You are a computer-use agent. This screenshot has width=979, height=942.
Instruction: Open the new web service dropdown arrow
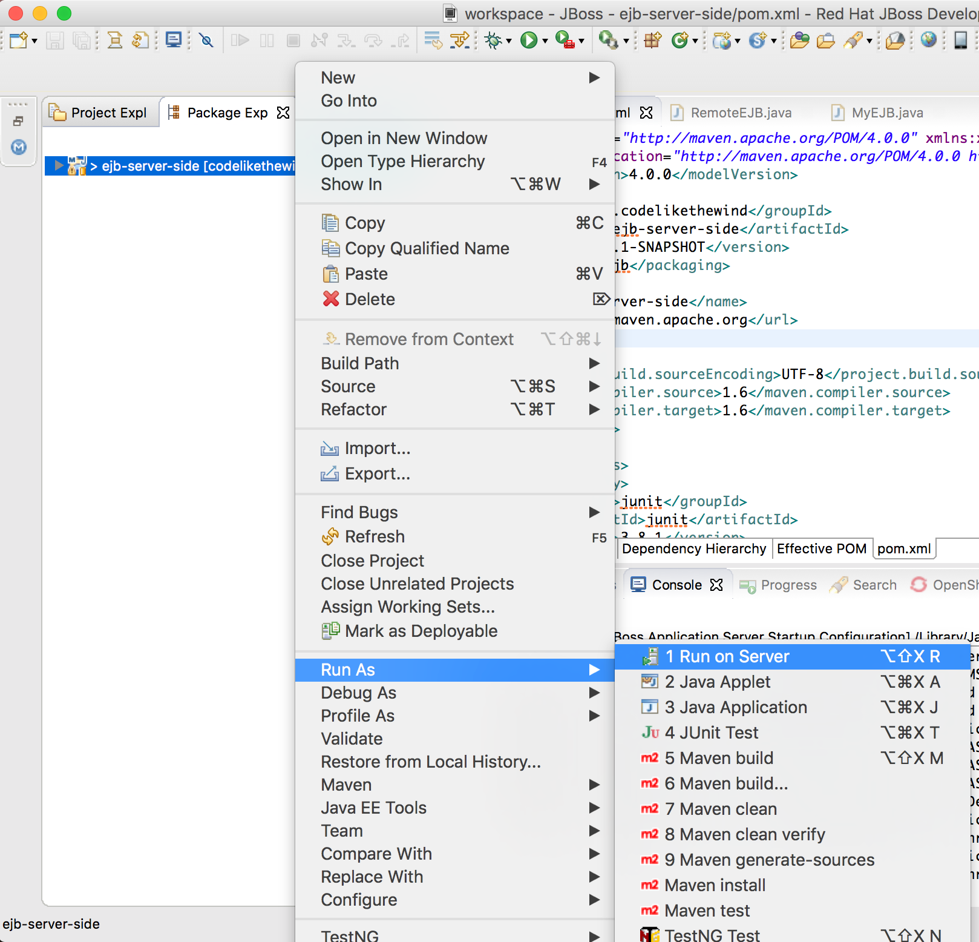click(x=774, y=41)
